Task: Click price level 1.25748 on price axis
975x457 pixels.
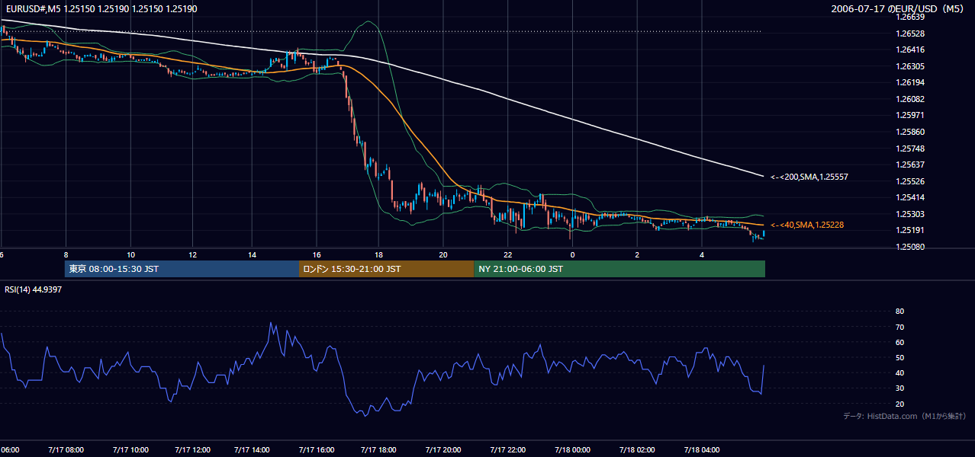Action: coord(911,149)
